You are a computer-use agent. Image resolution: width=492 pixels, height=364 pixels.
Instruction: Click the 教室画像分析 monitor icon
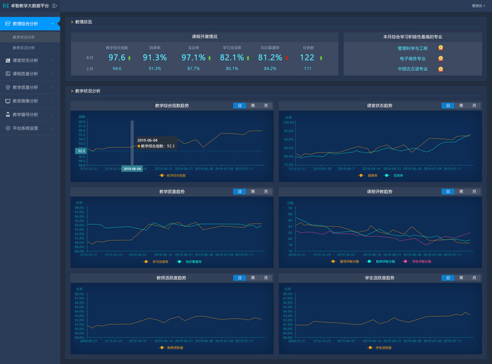pyautogui.click(x=8, y=101)
